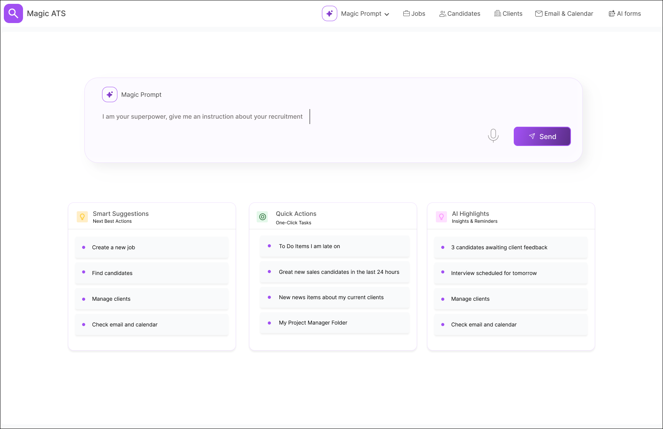663x429 pixels.
Task: Expand the Magic Prompt dropdown chevron
Action: (387, 14)
